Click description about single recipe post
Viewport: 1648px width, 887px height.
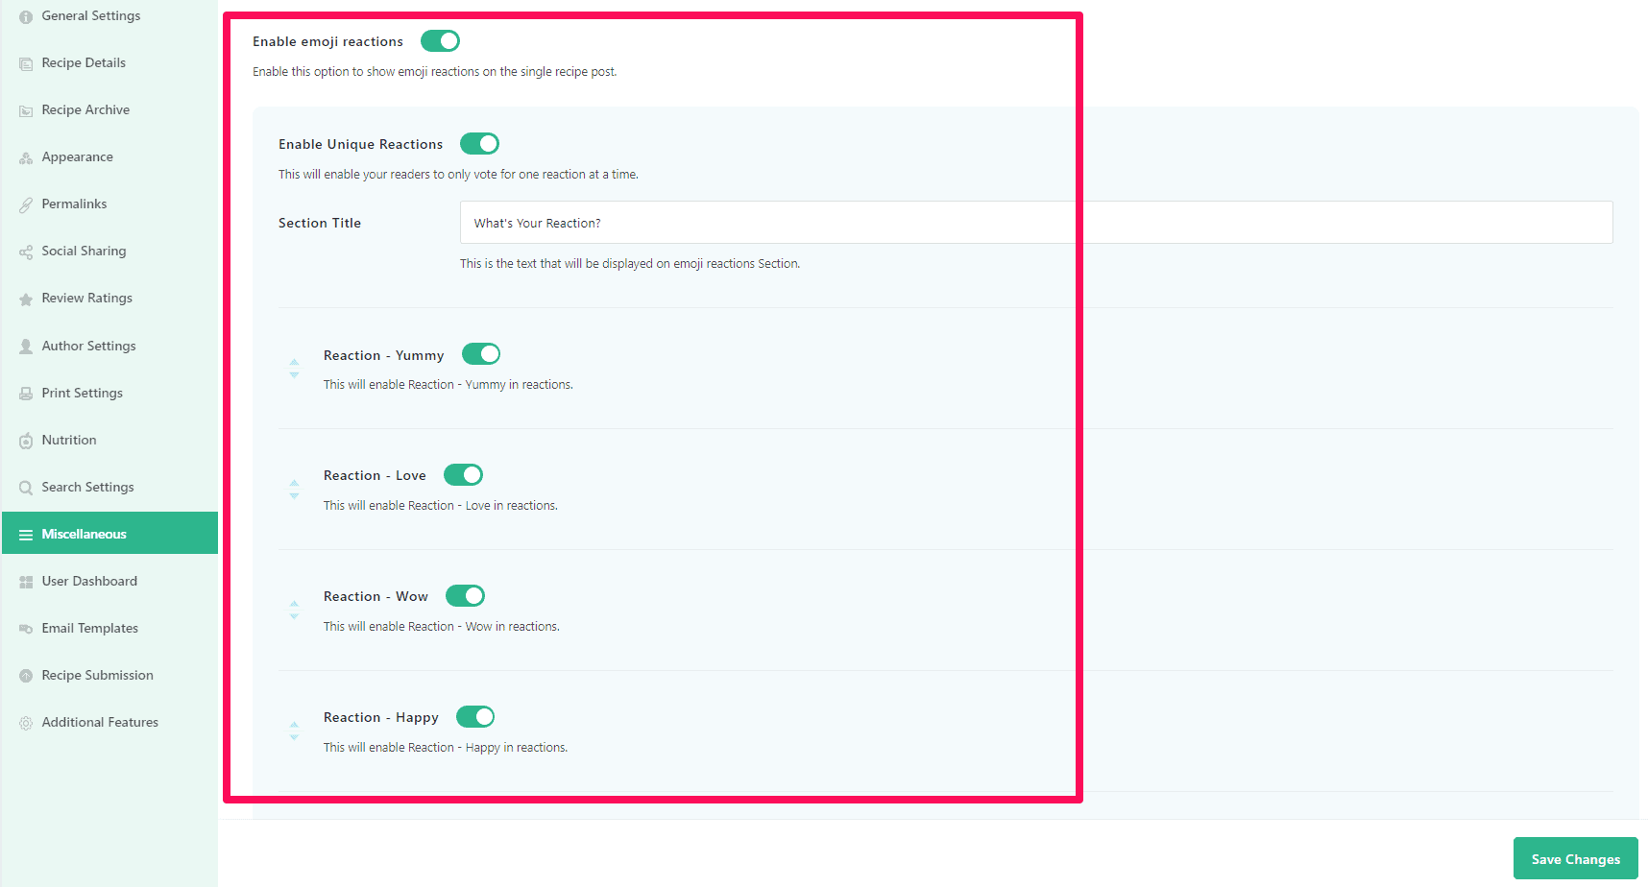click(435, 72)
